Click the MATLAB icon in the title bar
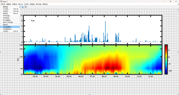This screenshot has width=179, height=95. (x=1, y=2)
